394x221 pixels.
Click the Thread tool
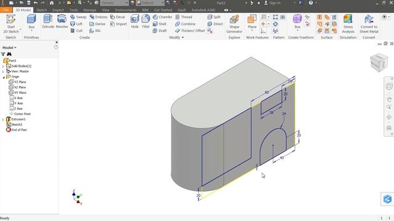pyautogui.click(x=183, y=17)
